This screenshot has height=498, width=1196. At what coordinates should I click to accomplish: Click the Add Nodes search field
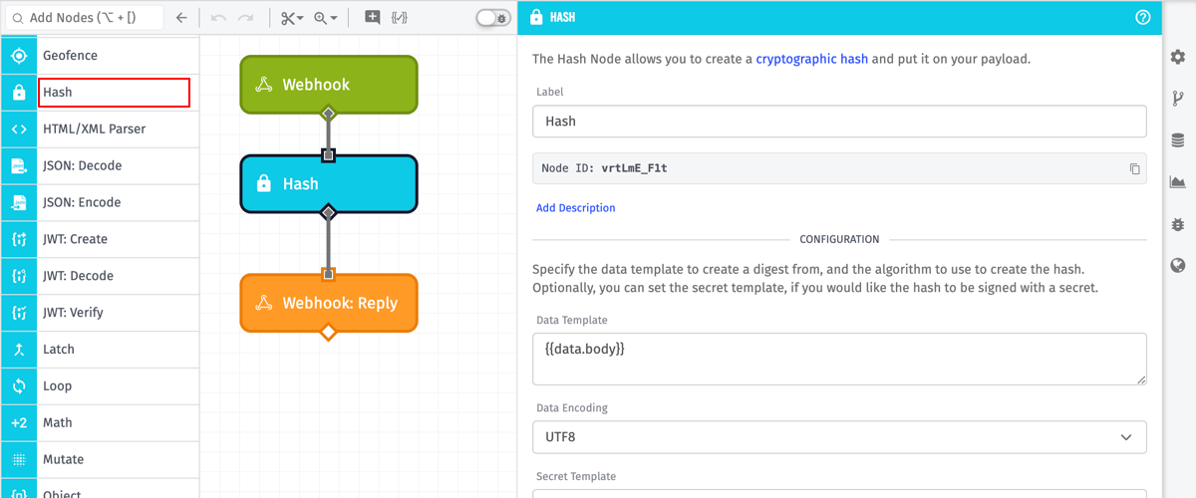tap(84, 17)
